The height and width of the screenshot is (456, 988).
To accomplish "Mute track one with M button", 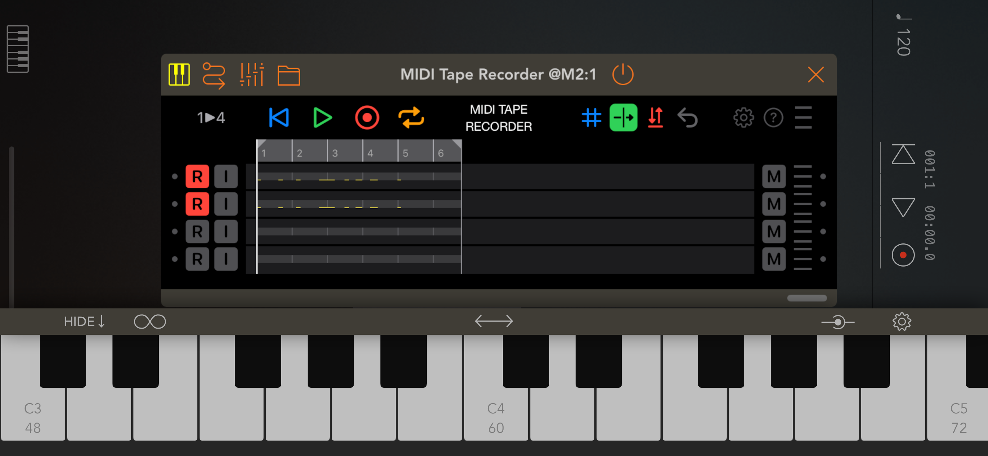I will [x=774, y=176].
